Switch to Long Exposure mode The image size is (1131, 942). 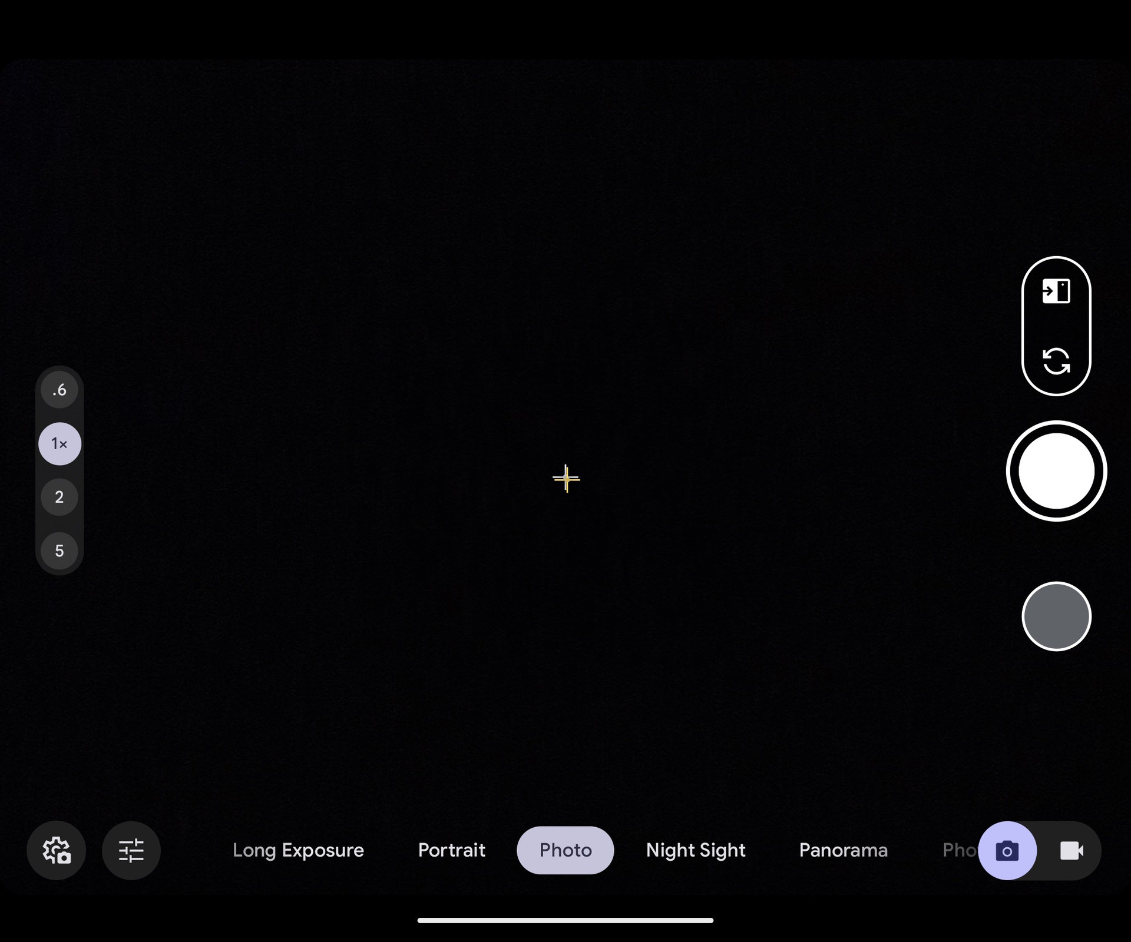(299, 850)
